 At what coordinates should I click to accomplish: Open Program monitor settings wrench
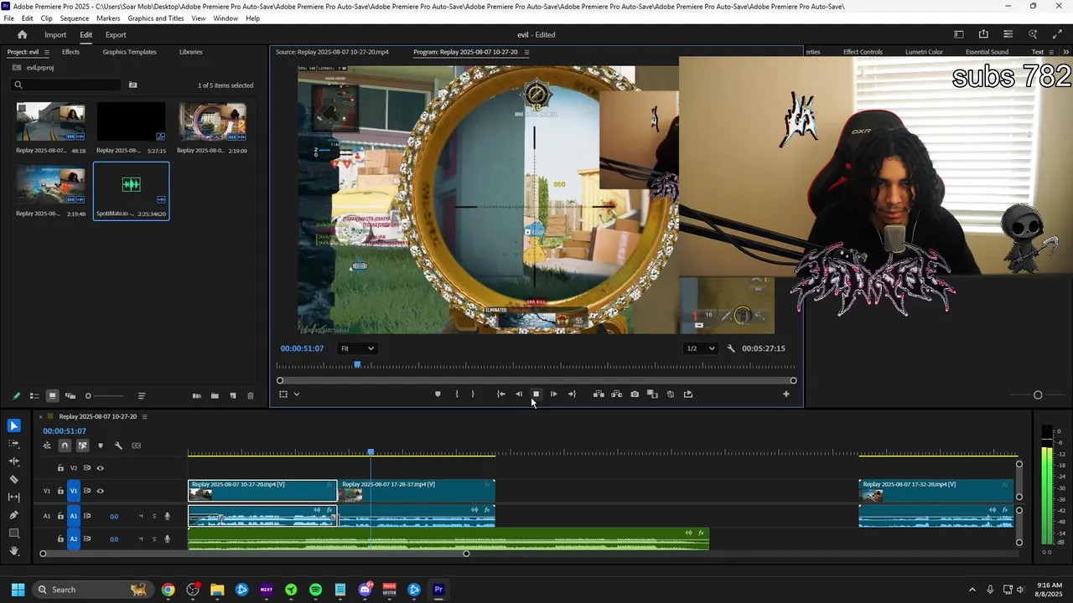click(731, 348)
